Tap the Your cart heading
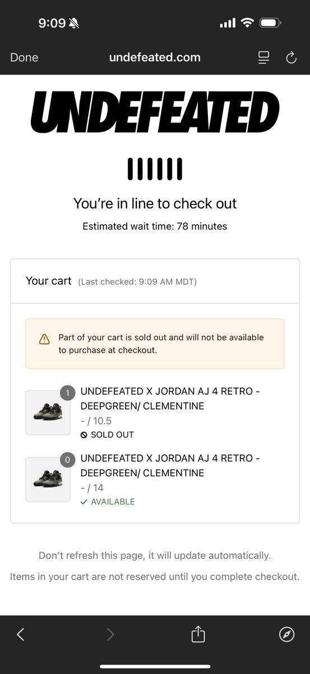Viewport: 310px width, 674px height. [49, 281]
